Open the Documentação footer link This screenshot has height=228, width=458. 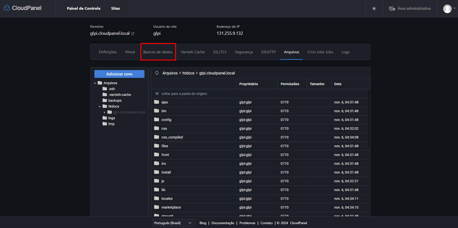click(223, 223)
